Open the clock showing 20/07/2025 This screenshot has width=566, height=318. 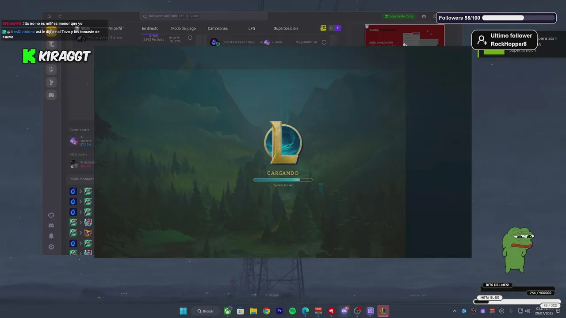[544, 311]
